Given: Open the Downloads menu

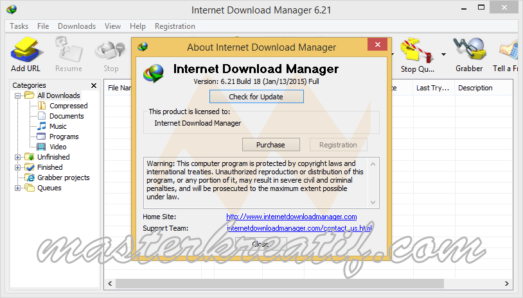Looking at the screenshot, I should pos(76,26).
